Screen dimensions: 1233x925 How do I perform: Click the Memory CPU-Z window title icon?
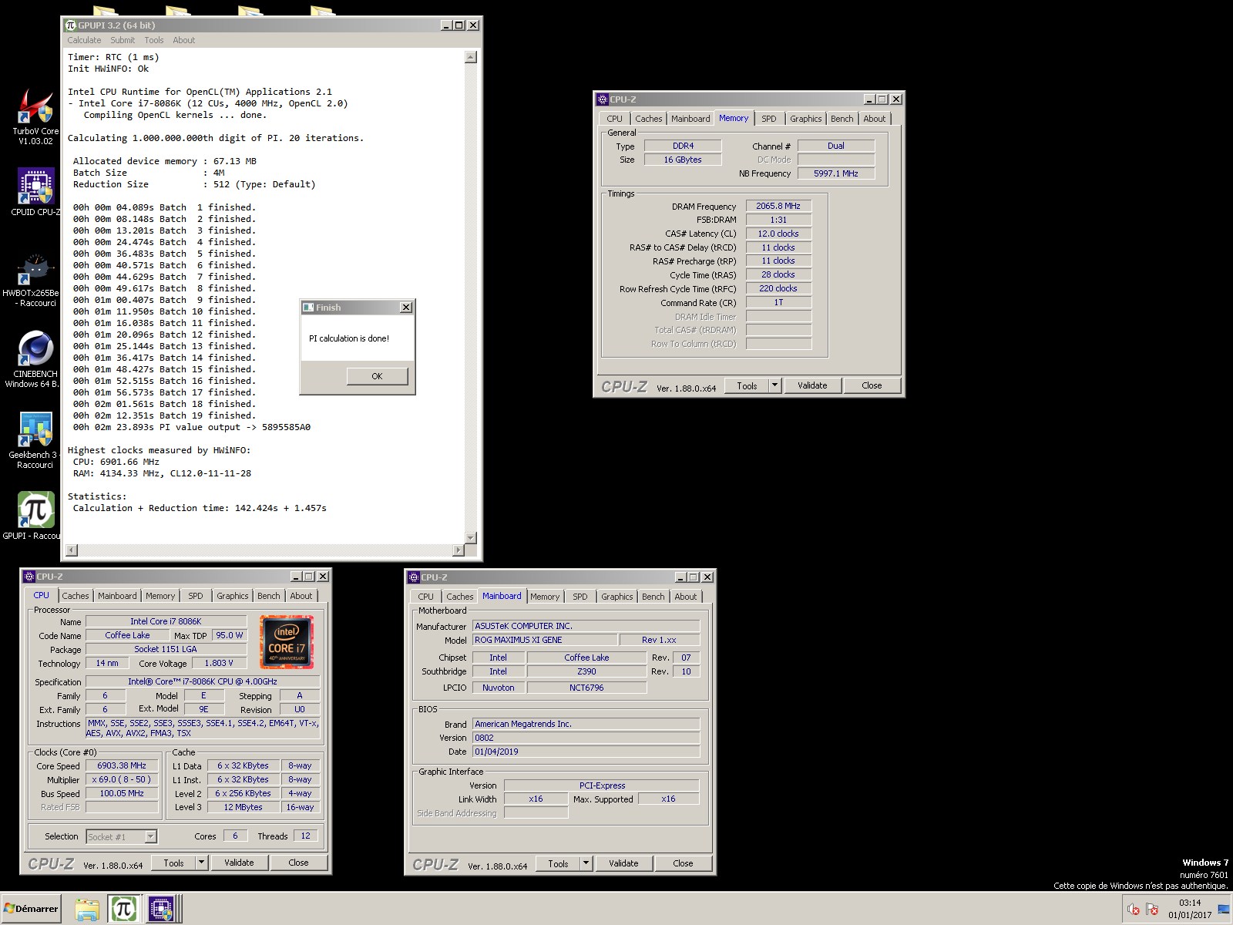[x=603, y=99]
